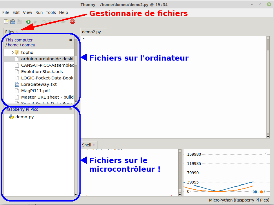This screenshot has height=205, width=274.
Task: Open the Help menu
Action: point(63,12)
